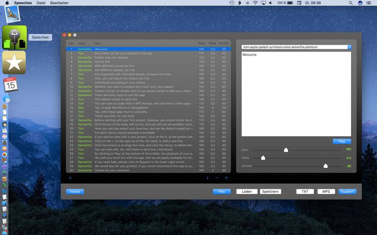This screenshot has width=377, height=235.
Task: Open the Bearbeiten menu
Action: (59, 3)
